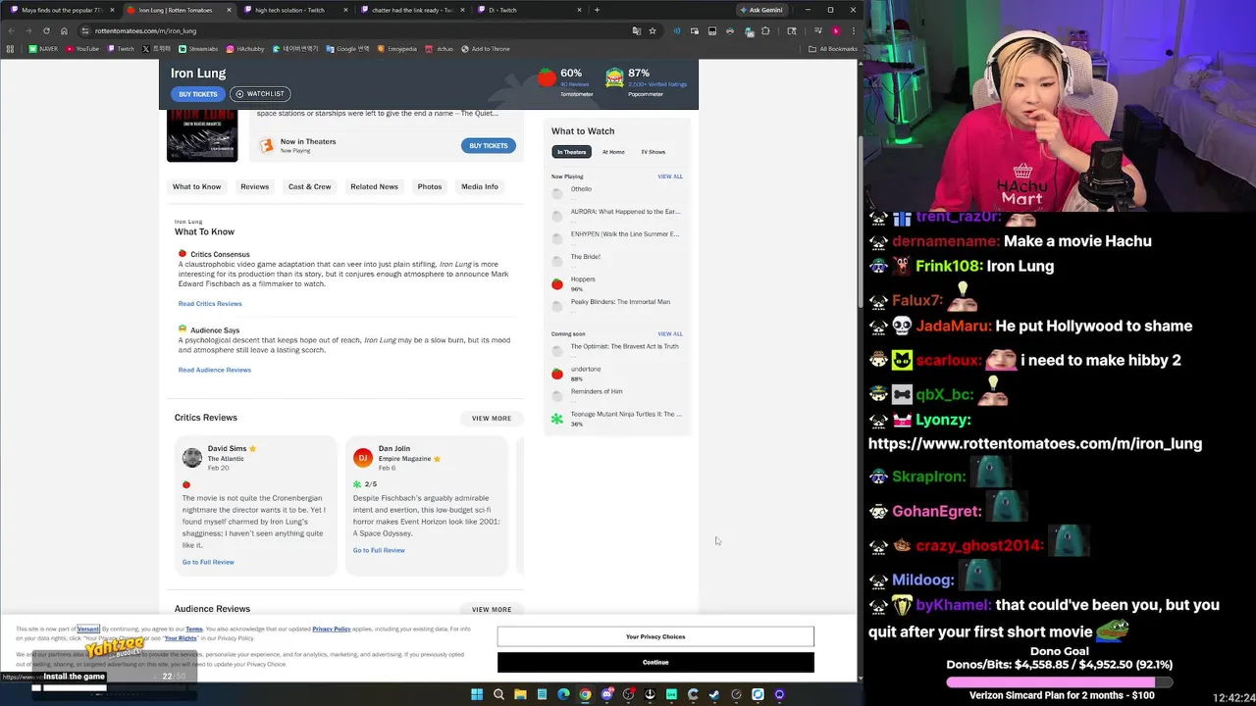This screenshot has height=706, width=1256.
Task: Click the Popcornmeter popcorn bucket icon
Action: (x=614, y=76)
